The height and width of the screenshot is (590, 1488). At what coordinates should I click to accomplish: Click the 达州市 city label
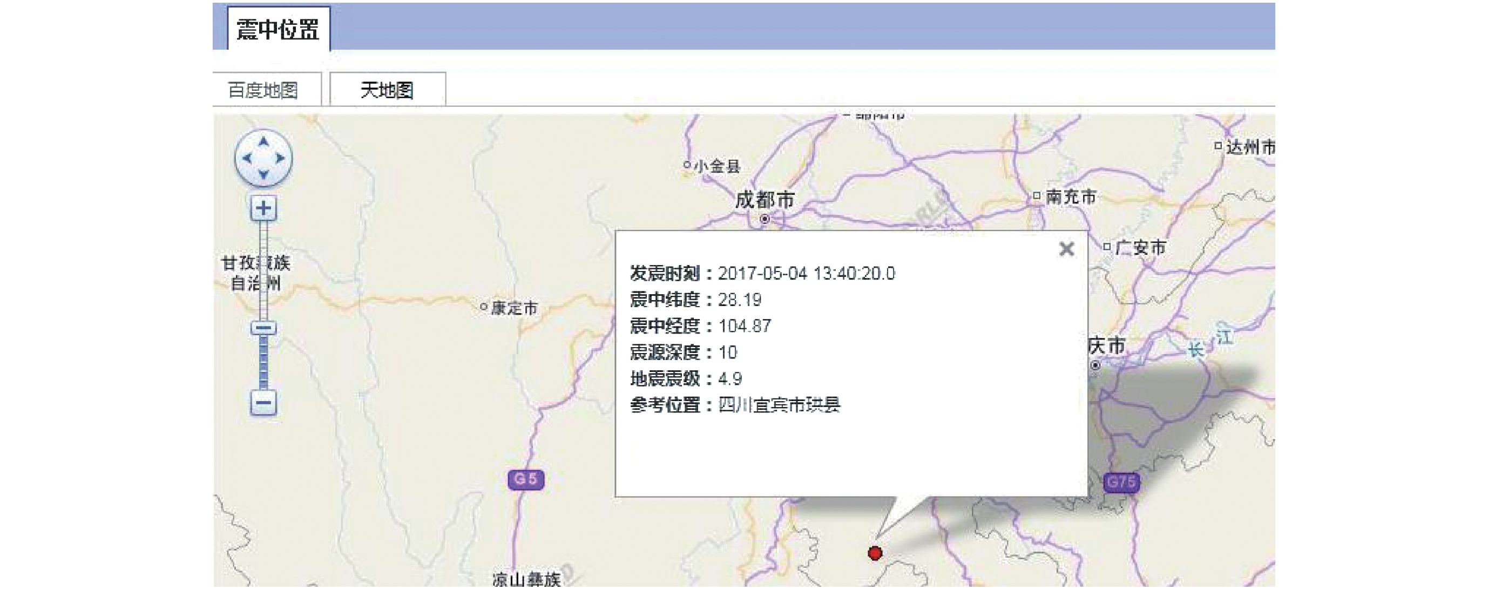(1250, 147)
